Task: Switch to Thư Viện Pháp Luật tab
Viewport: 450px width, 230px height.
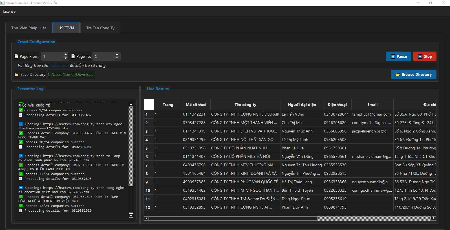Action: 28,28
